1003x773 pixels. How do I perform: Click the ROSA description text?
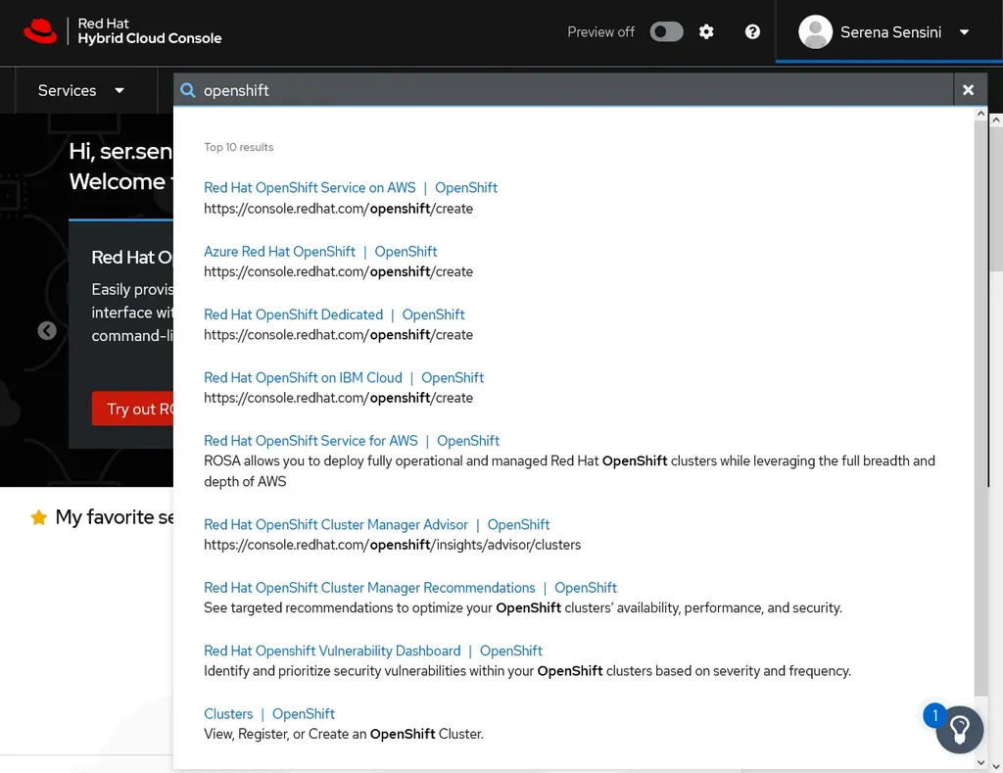(569, 471)
